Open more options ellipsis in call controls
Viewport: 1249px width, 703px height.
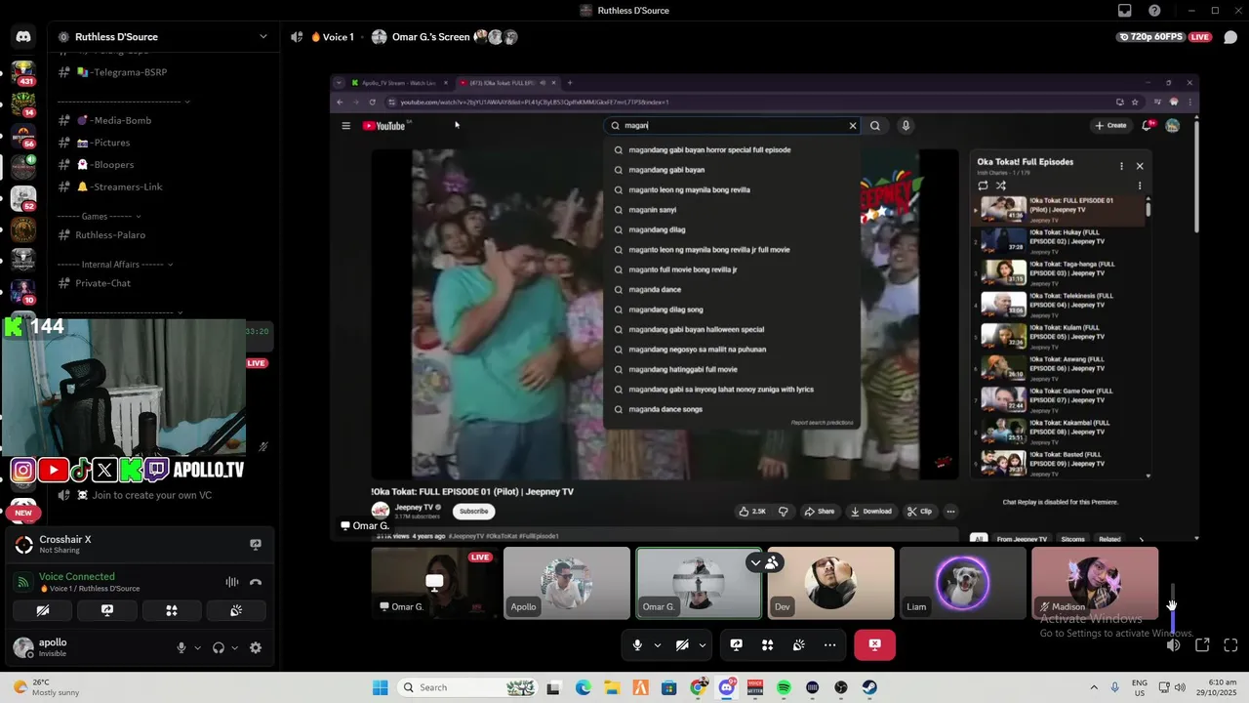[829, 644]
